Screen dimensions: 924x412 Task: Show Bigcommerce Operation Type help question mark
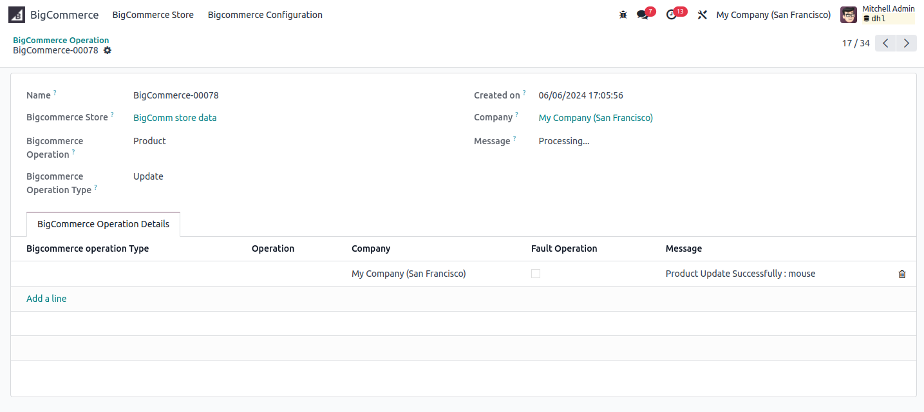[96, 187]
